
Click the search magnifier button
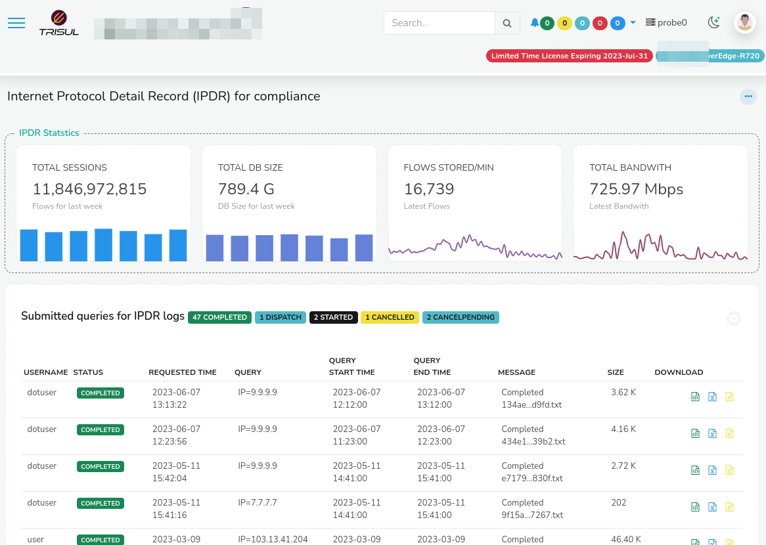pos(507,23)
